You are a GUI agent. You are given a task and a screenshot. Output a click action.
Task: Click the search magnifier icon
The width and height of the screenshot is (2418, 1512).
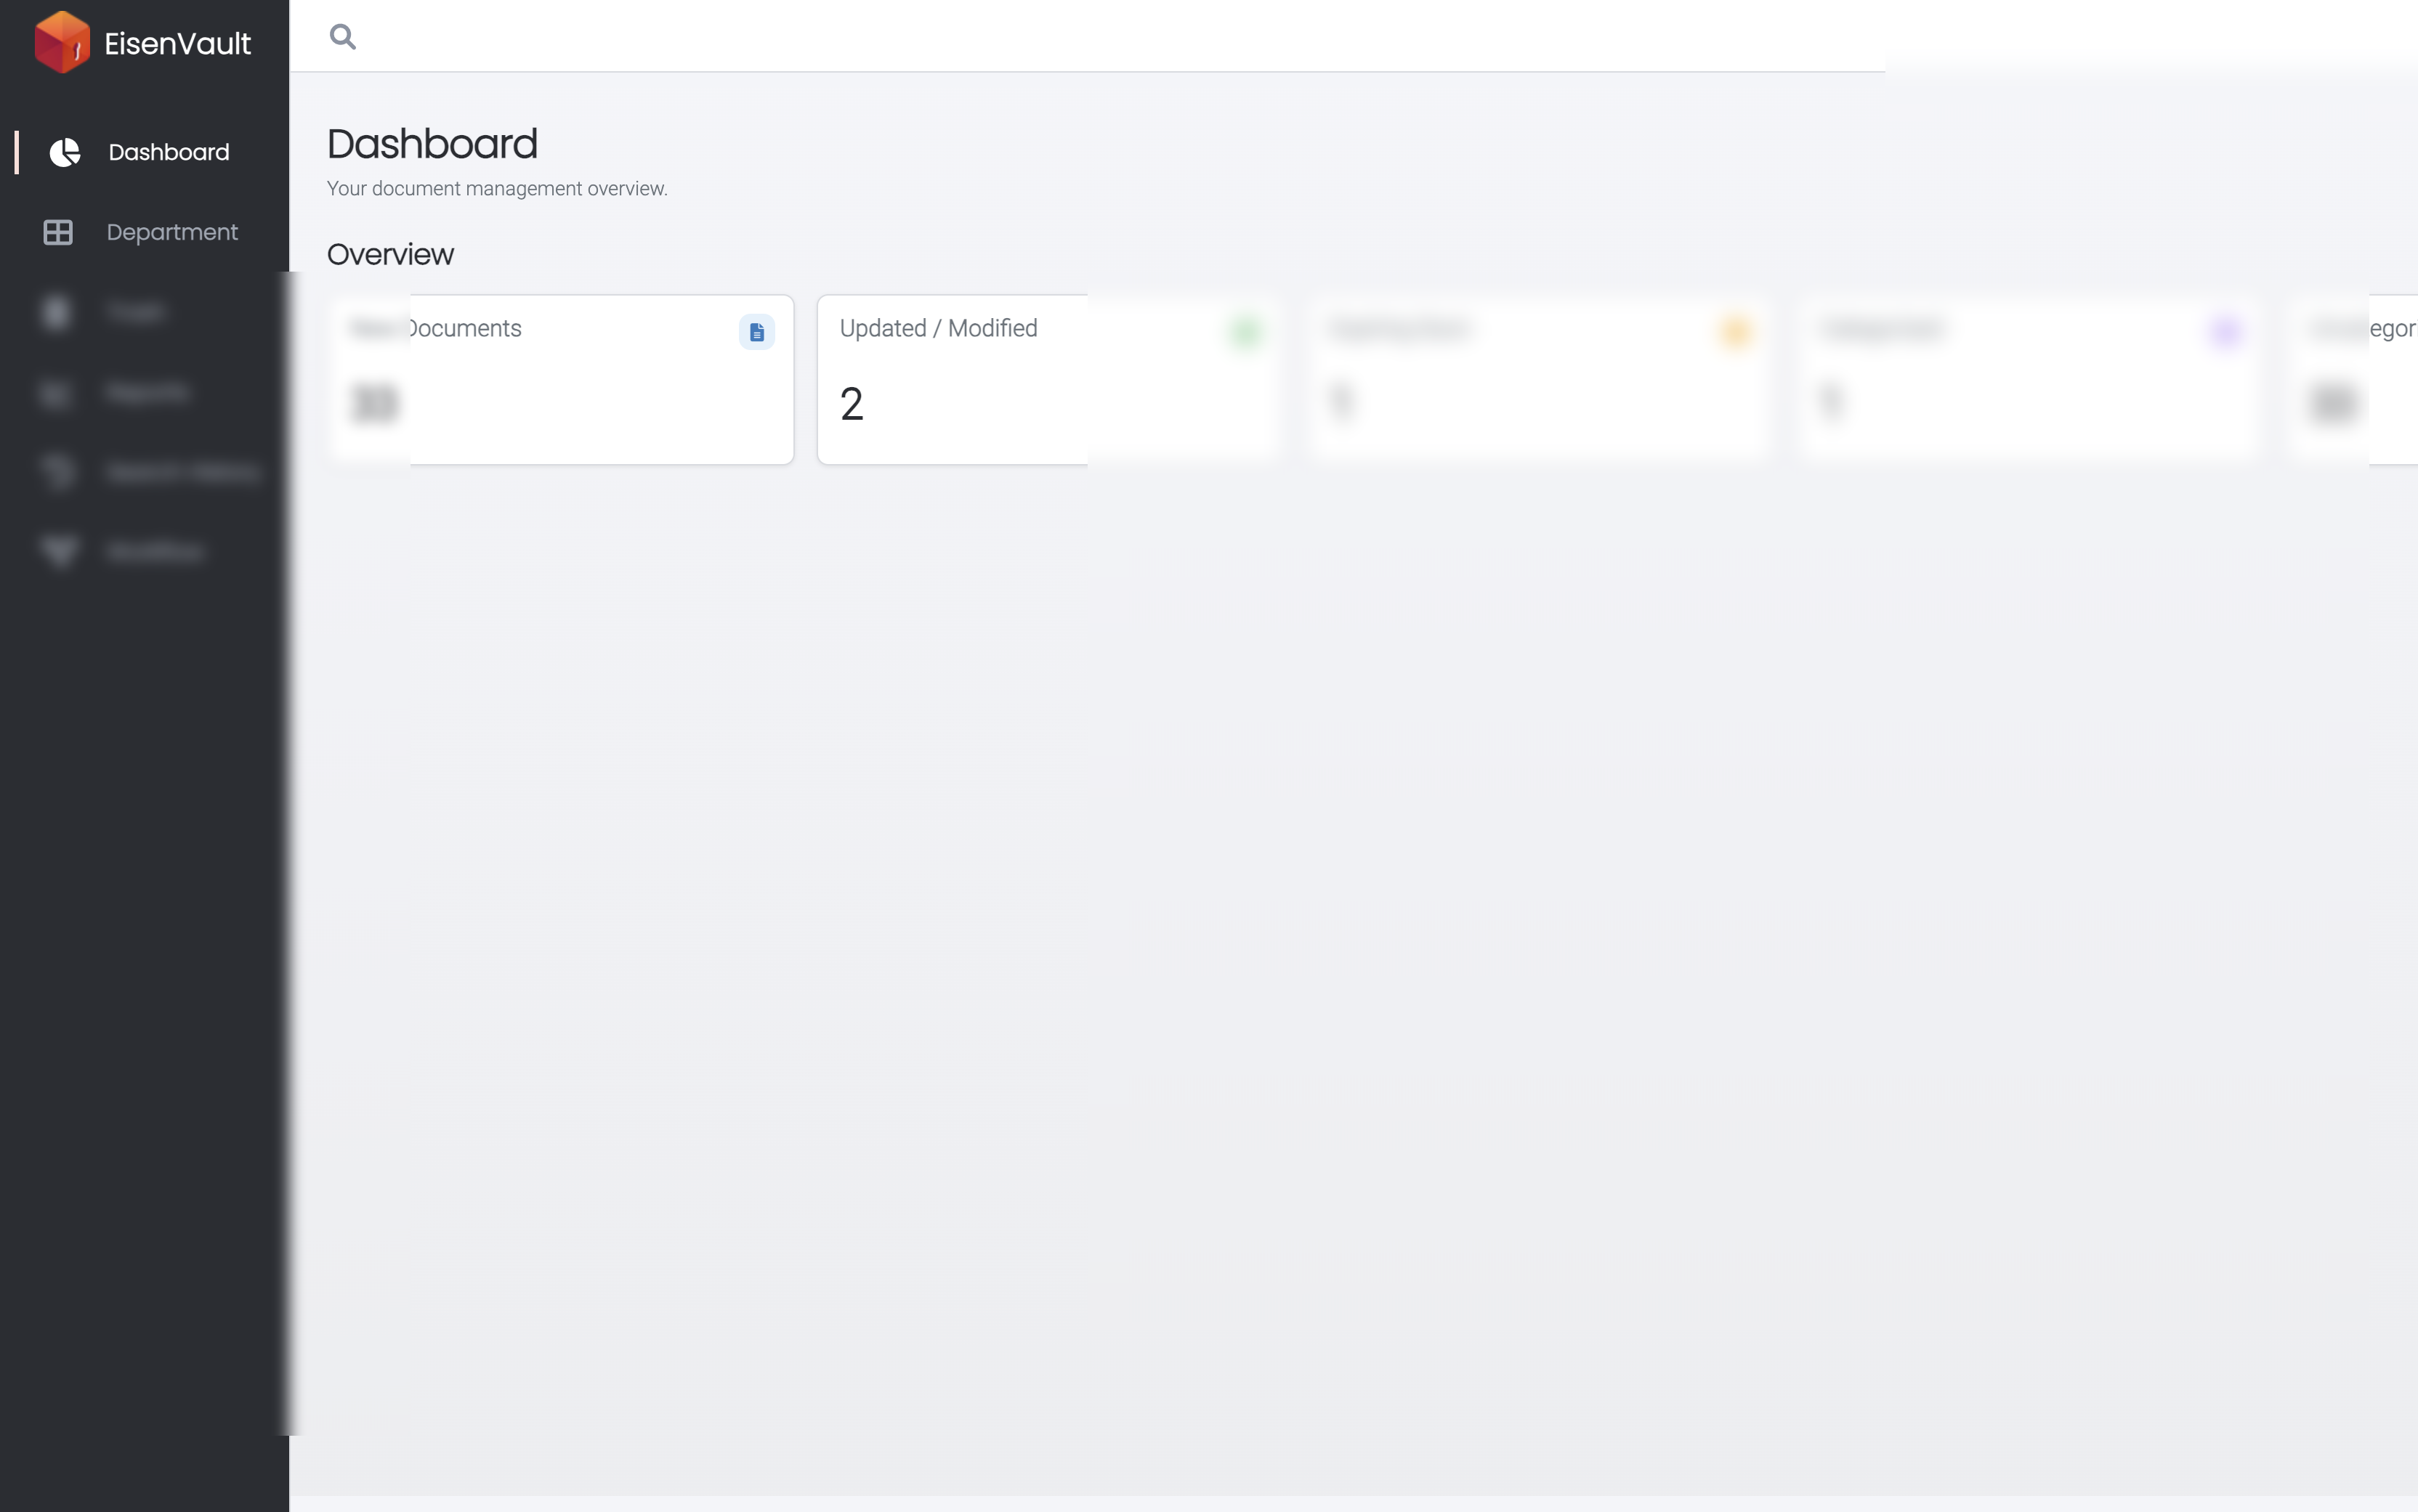(x=342, y=37)
